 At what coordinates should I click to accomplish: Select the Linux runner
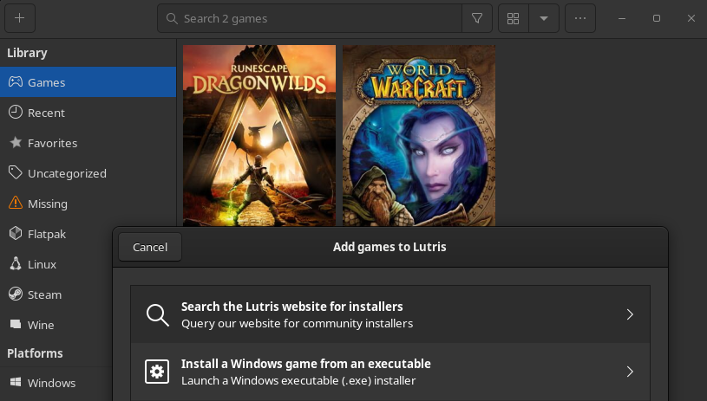pyautogui.click(x=56, y=264)
